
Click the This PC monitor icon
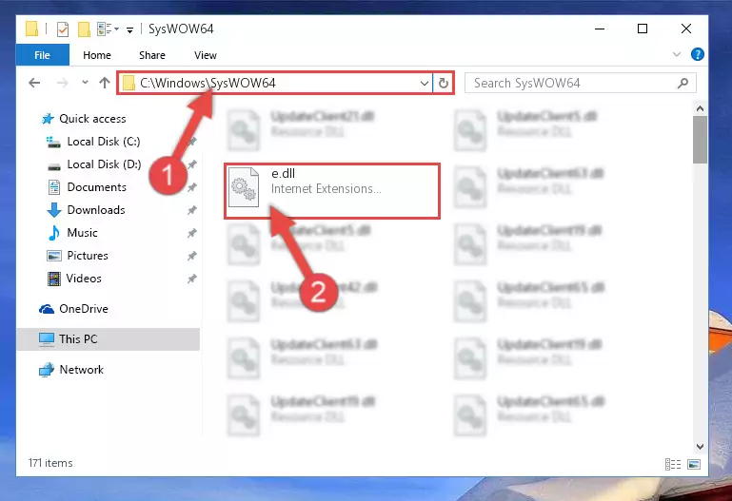[x=47, y=339]
